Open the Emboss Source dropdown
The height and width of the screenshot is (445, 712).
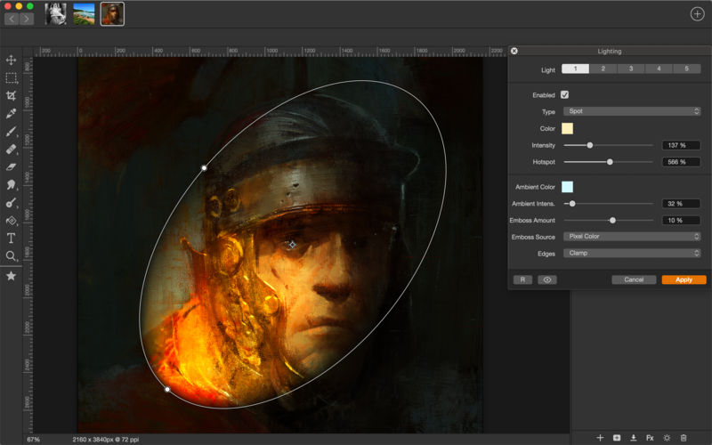pos(632,236)
